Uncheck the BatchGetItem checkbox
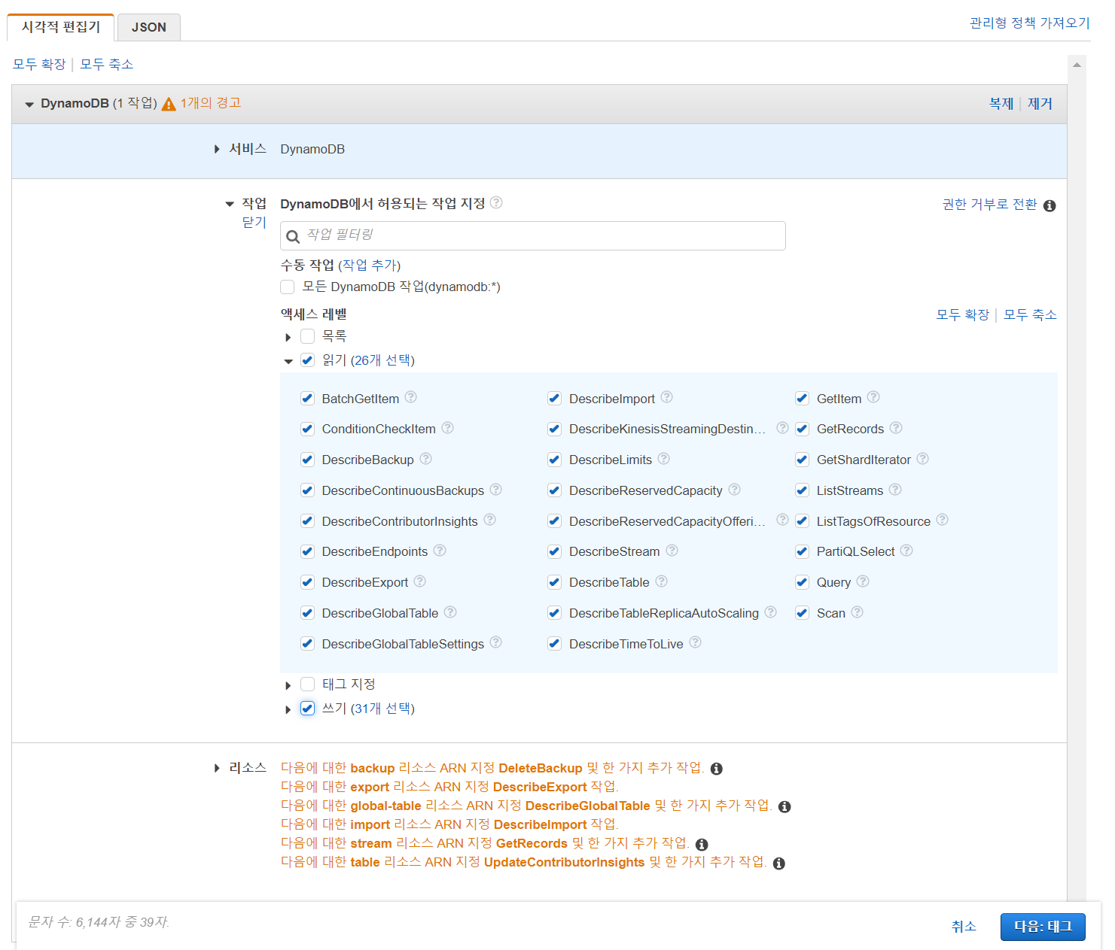This screenshot has width=1115, height=950. pyautogui.click(x=307, y=399)
